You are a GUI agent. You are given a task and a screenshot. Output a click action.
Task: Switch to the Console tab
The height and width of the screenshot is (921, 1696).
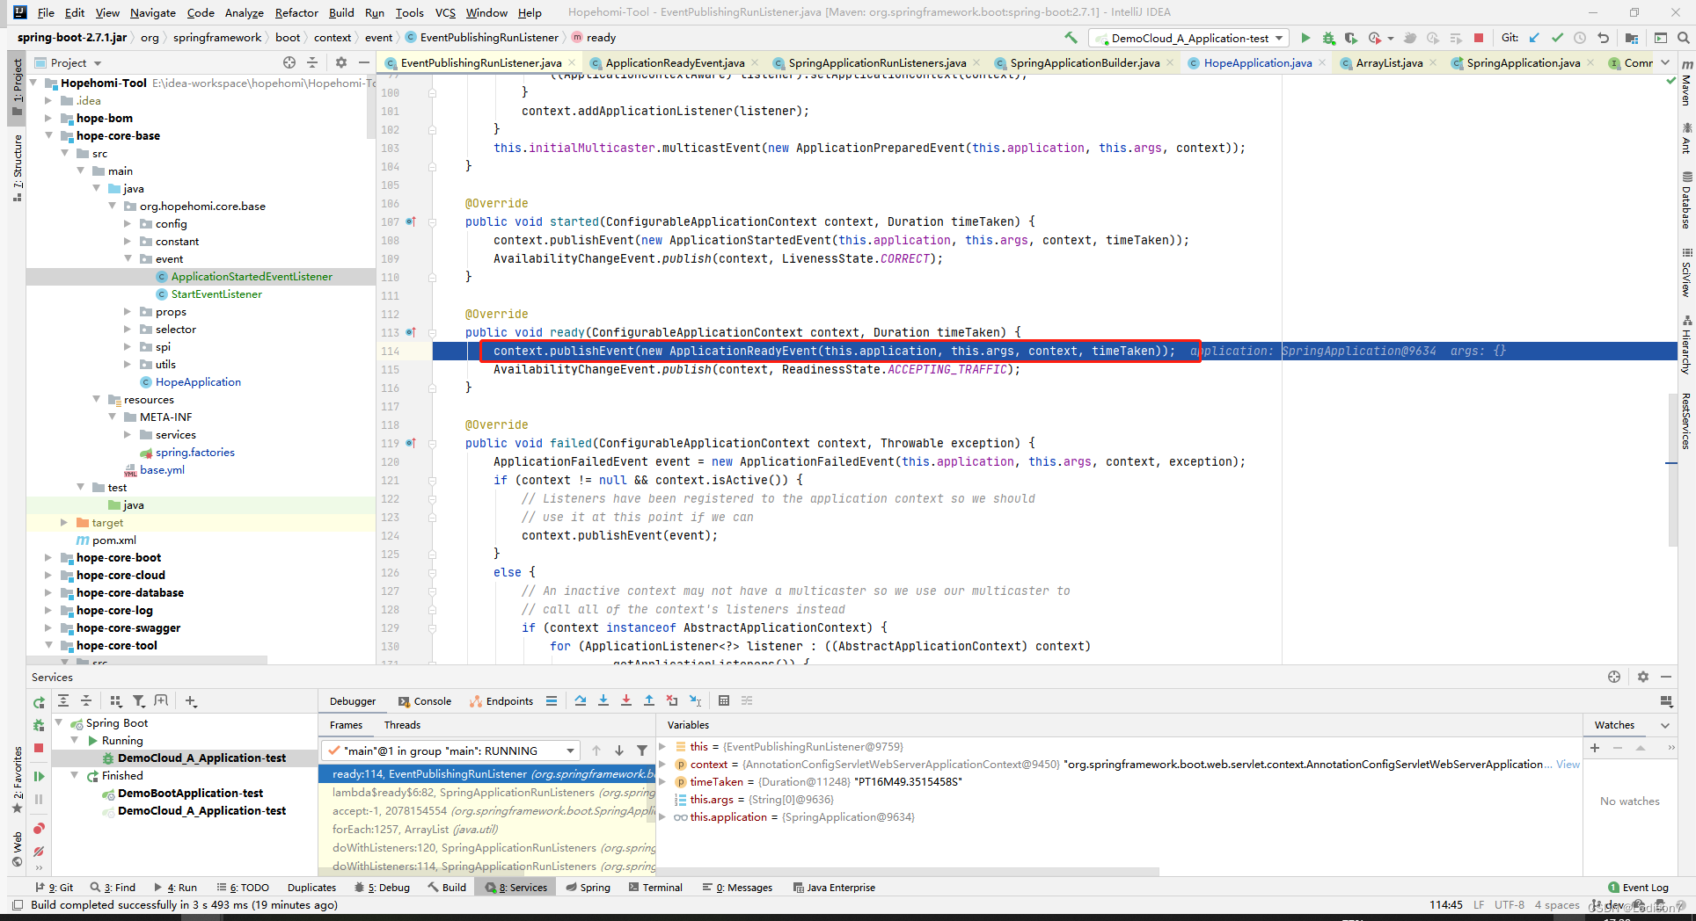pyautogui.click(x=425, y=700)
